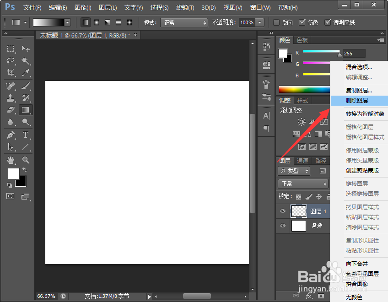Viewport: 388px width, 302px height.
Task: Open the tool preset picker arrow
Action: pos(25,22)
